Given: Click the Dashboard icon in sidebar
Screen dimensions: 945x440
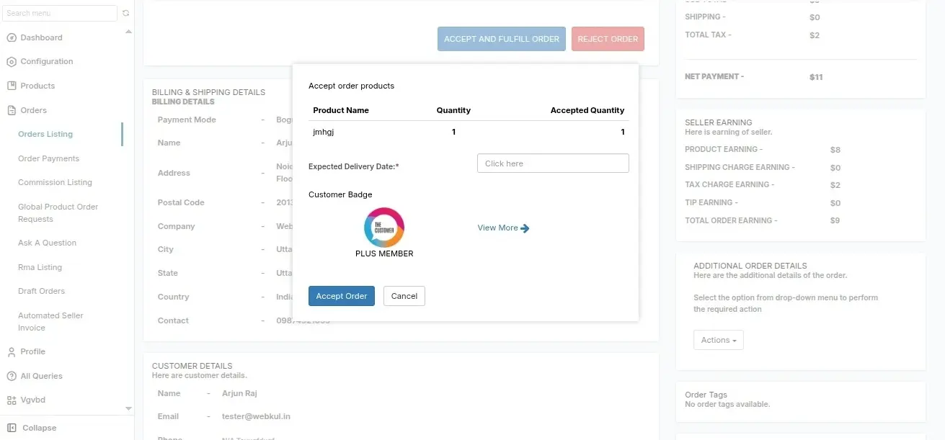Looking at the screenshot, I should pyautogui.click(x=12, y=37).
